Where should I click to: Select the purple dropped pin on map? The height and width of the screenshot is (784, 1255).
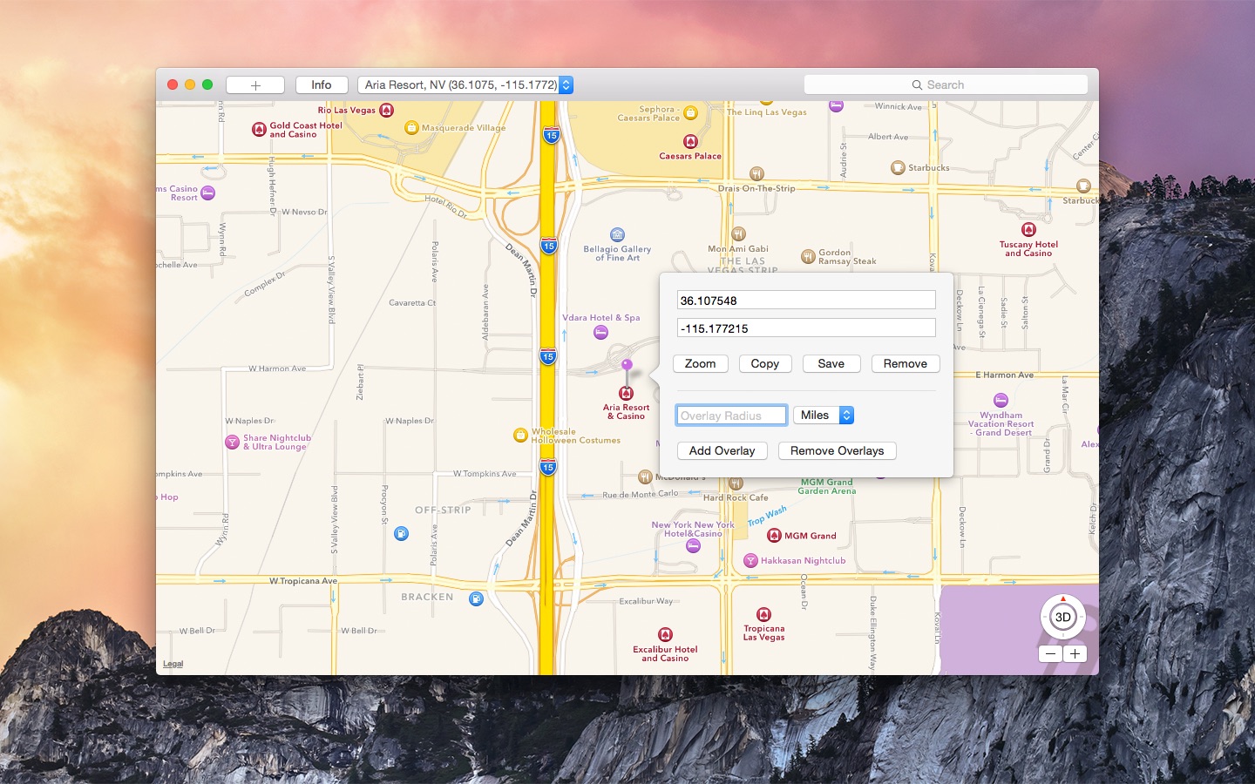(x=627, y=366)
